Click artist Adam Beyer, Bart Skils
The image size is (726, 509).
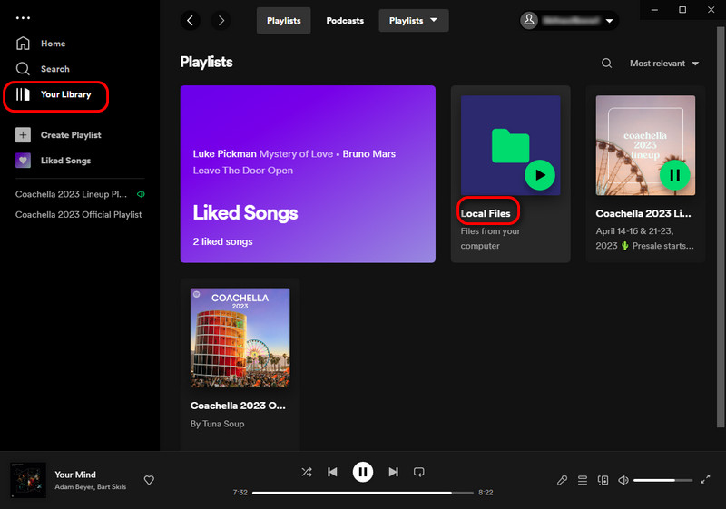[x=90, y=487]
